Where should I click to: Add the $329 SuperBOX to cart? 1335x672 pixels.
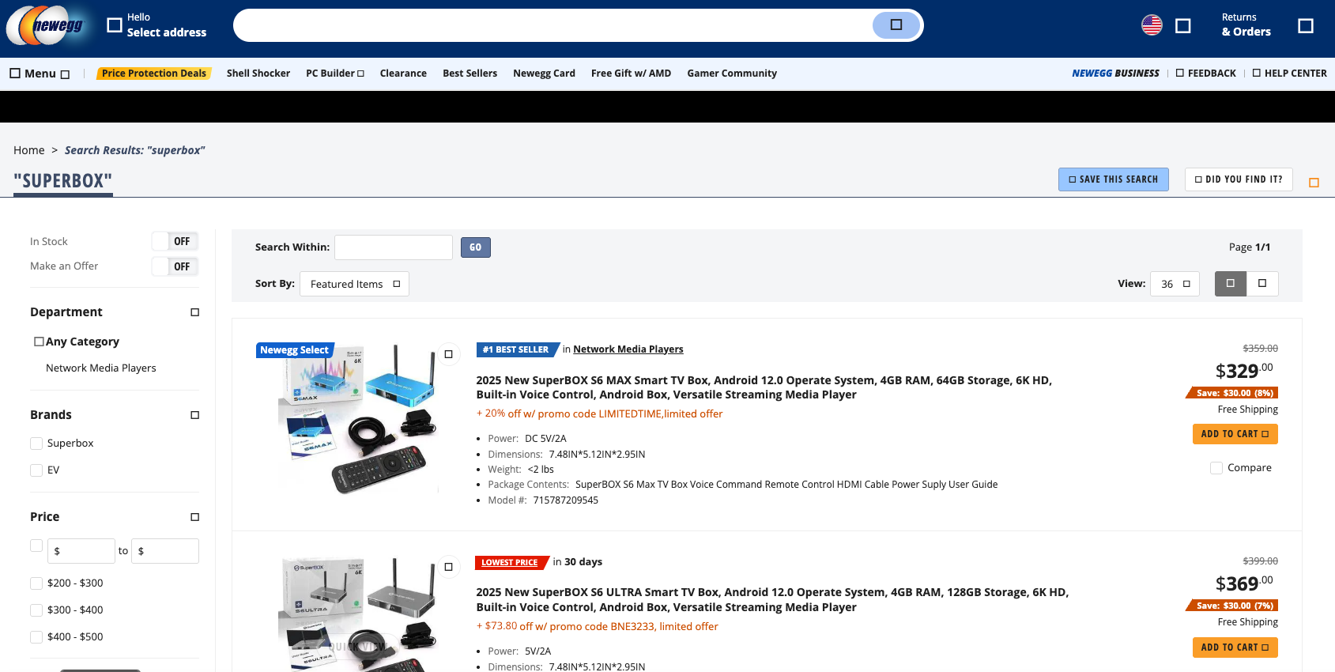(1235, 434)
